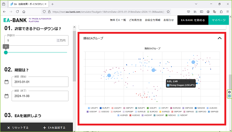Open the tab list dropdown arrow
The width and height of the screenshot is (232, 132).
point(196,4)
